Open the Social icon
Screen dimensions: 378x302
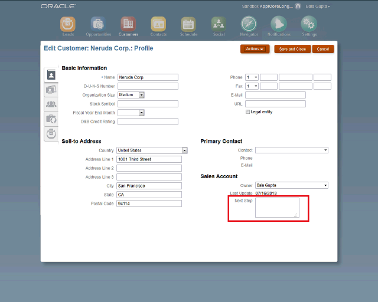tap(219, 24)
